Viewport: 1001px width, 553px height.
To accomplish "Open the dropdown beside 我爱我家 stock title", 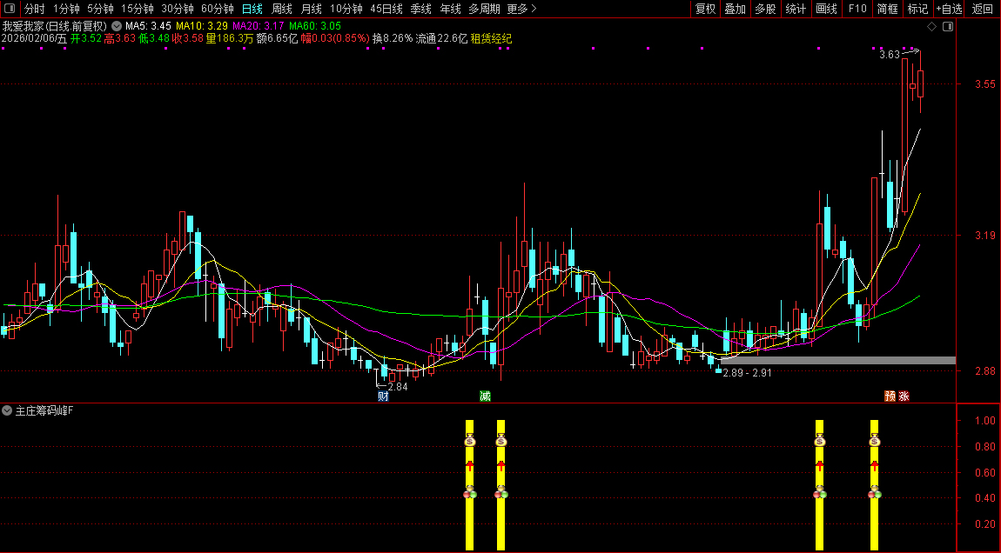I will [x=117, y=26].
